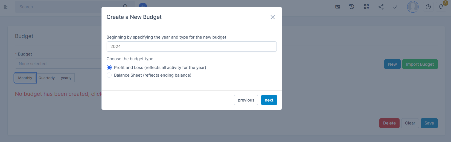Click the previous button in dialog
Viewport: 451px width, 142px height.
click(x=246, y=100)
